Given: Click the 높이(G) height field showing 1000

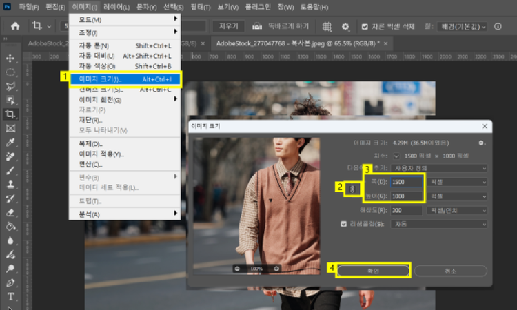Looking at the screenshot, I should click(x=406, y=196).
